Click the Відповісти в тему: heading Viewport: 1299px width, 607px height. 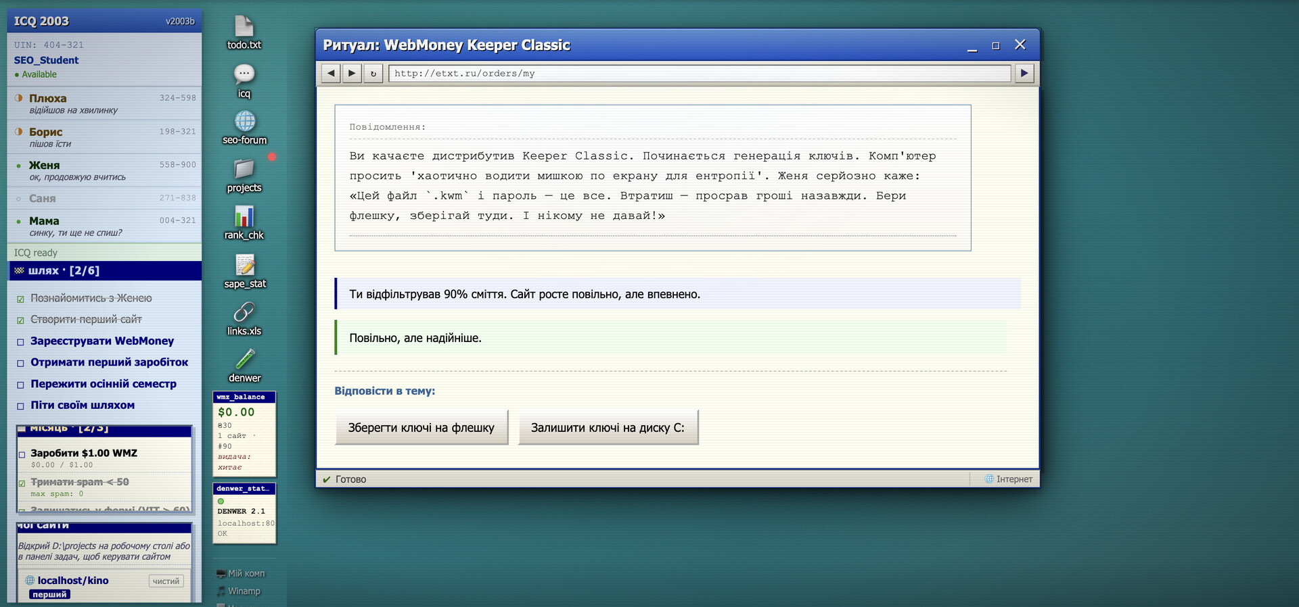[384, 391]
